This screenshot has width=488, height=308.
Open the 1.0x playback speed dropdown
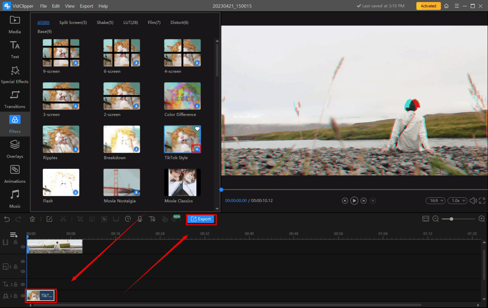click(x=457, y=200)
